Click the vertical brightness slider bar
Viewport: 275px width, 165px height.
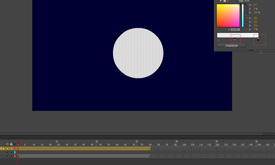243,15
